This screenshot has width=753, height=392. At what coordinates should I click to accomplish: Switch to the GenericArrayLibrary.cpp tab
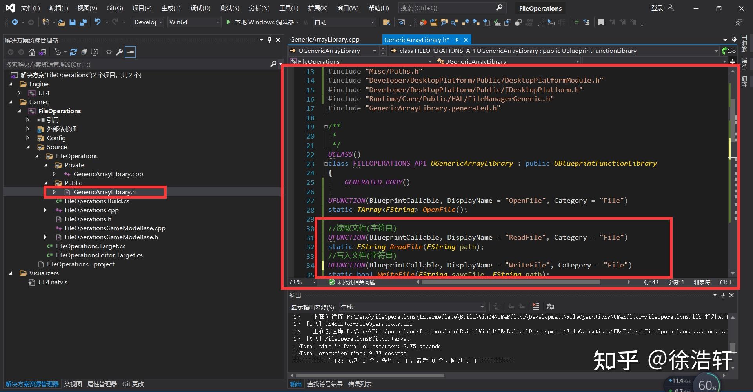click(324, 39)
